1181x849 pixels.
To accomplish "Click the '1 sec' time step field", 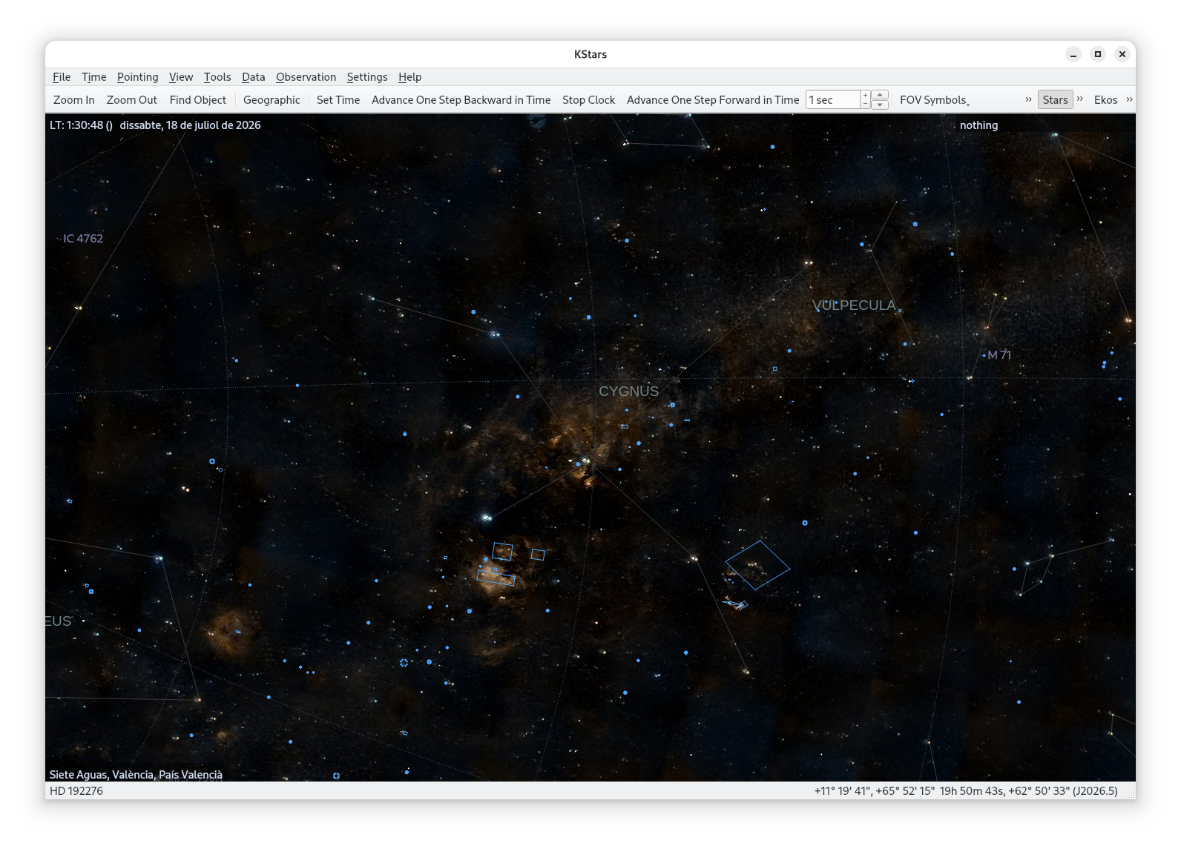I will 833,100.
